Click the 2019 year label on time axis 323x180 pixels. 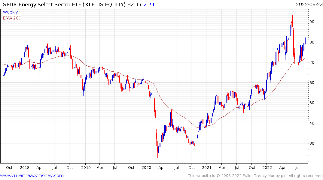point(86,167)
